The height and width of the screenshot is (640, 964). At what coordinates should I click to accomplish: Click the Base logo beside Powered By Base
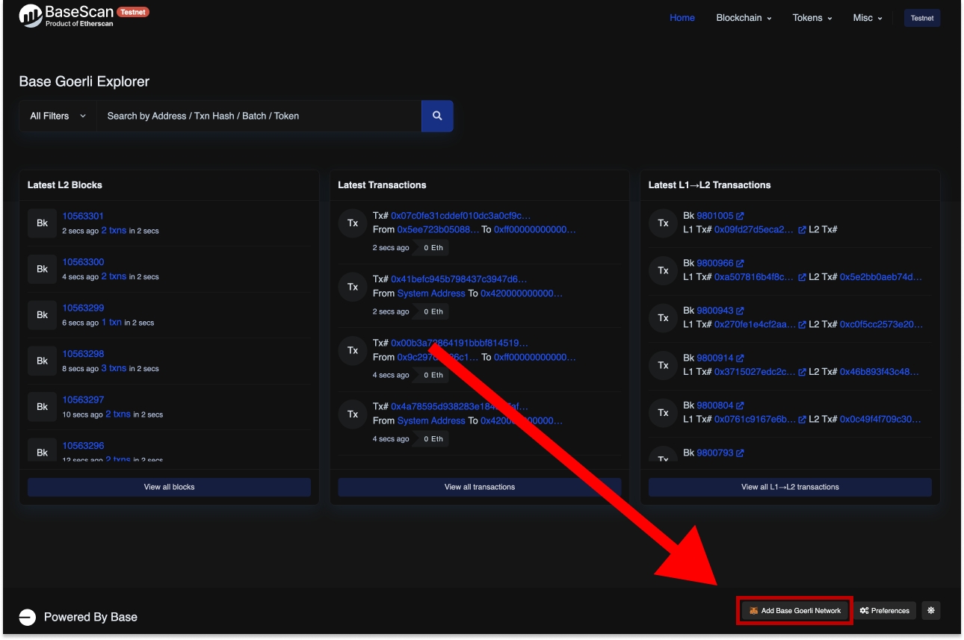27,617
